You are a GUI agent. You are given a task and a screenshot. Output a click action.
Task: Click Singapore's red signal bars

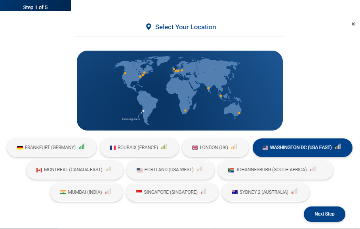tap(204, 191)
